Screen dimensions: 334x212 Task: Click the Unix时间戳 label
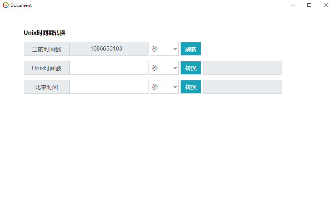coord(47,68)
